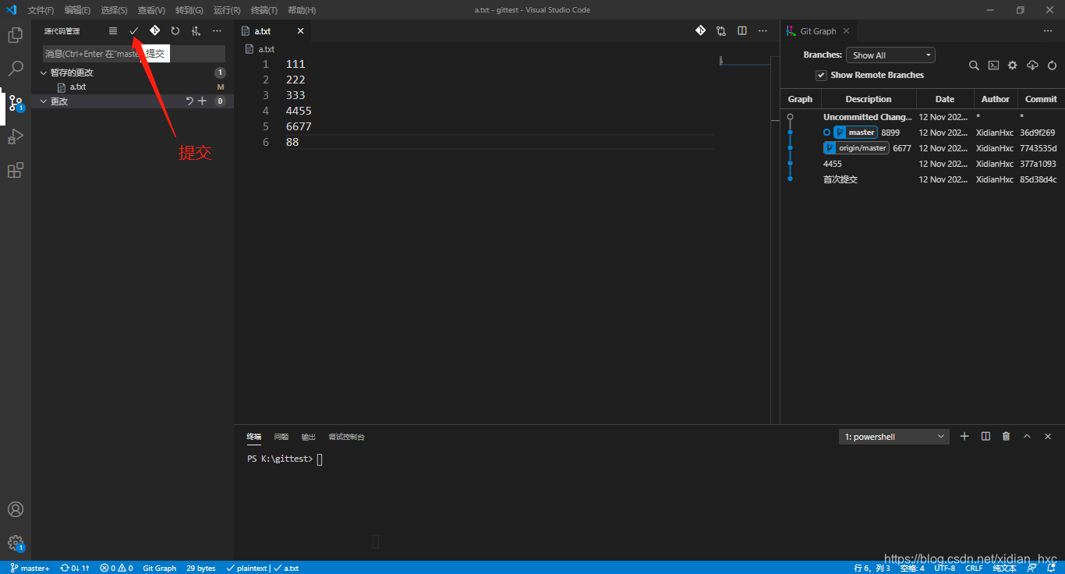1065x574 pixels.
Task: Click the commit message input box
Action: pyautogui.click(x=133, y=54)
